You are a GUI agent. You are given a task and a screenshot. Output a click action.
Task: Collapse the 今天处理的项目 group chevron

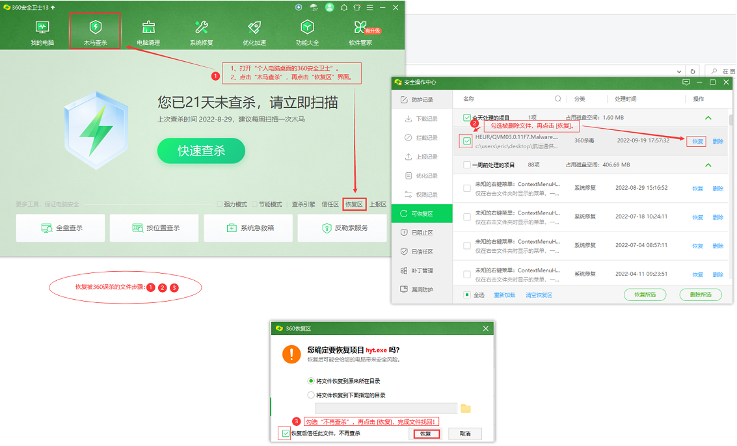tap(708, 118)
